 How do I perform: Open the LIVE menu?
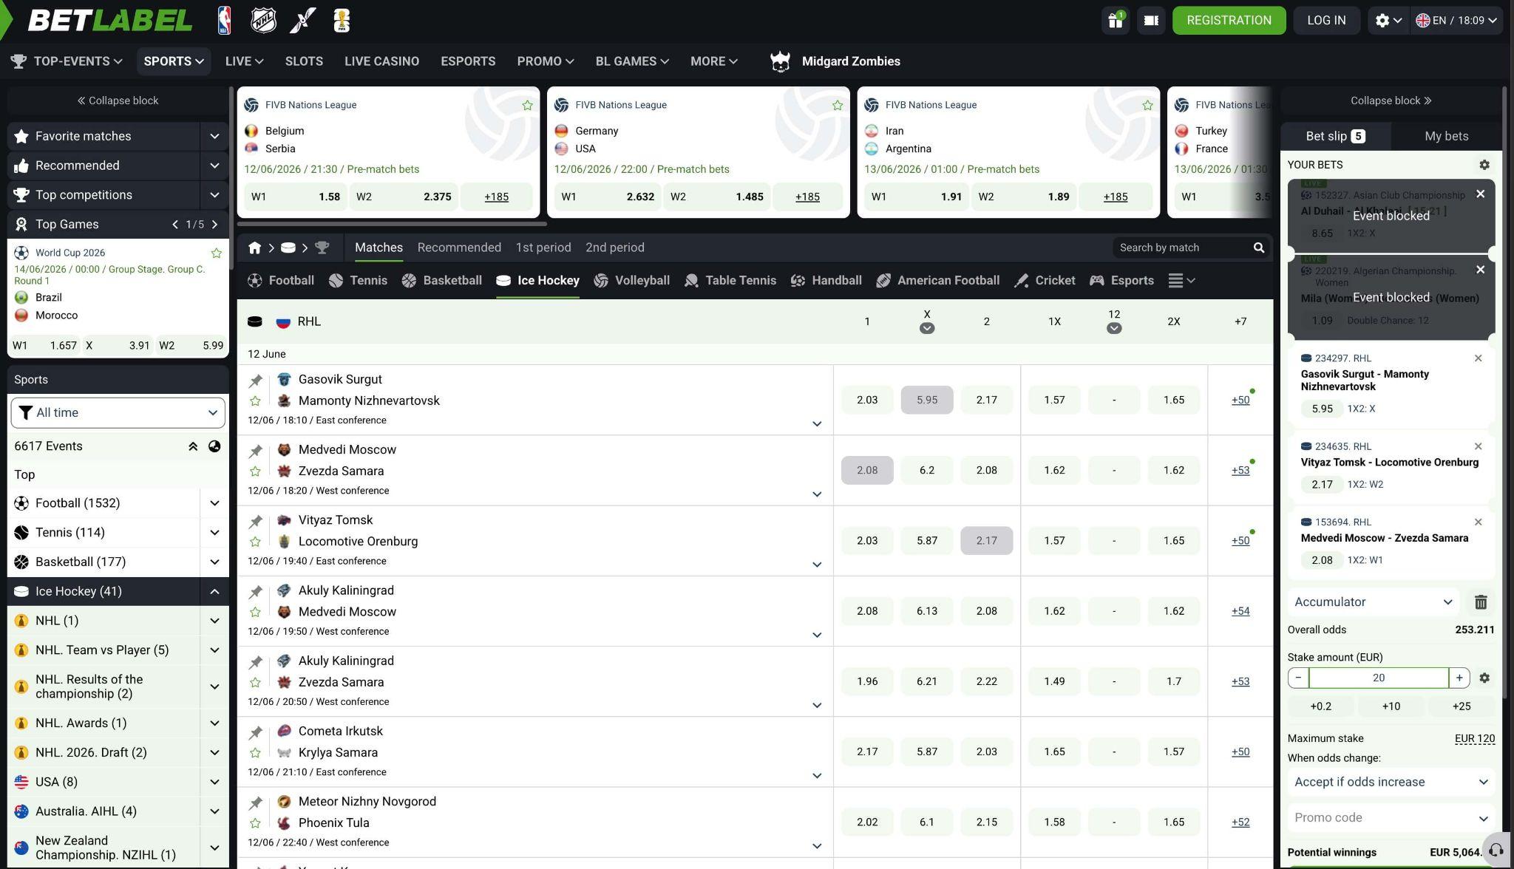click(x=245, y=61)
